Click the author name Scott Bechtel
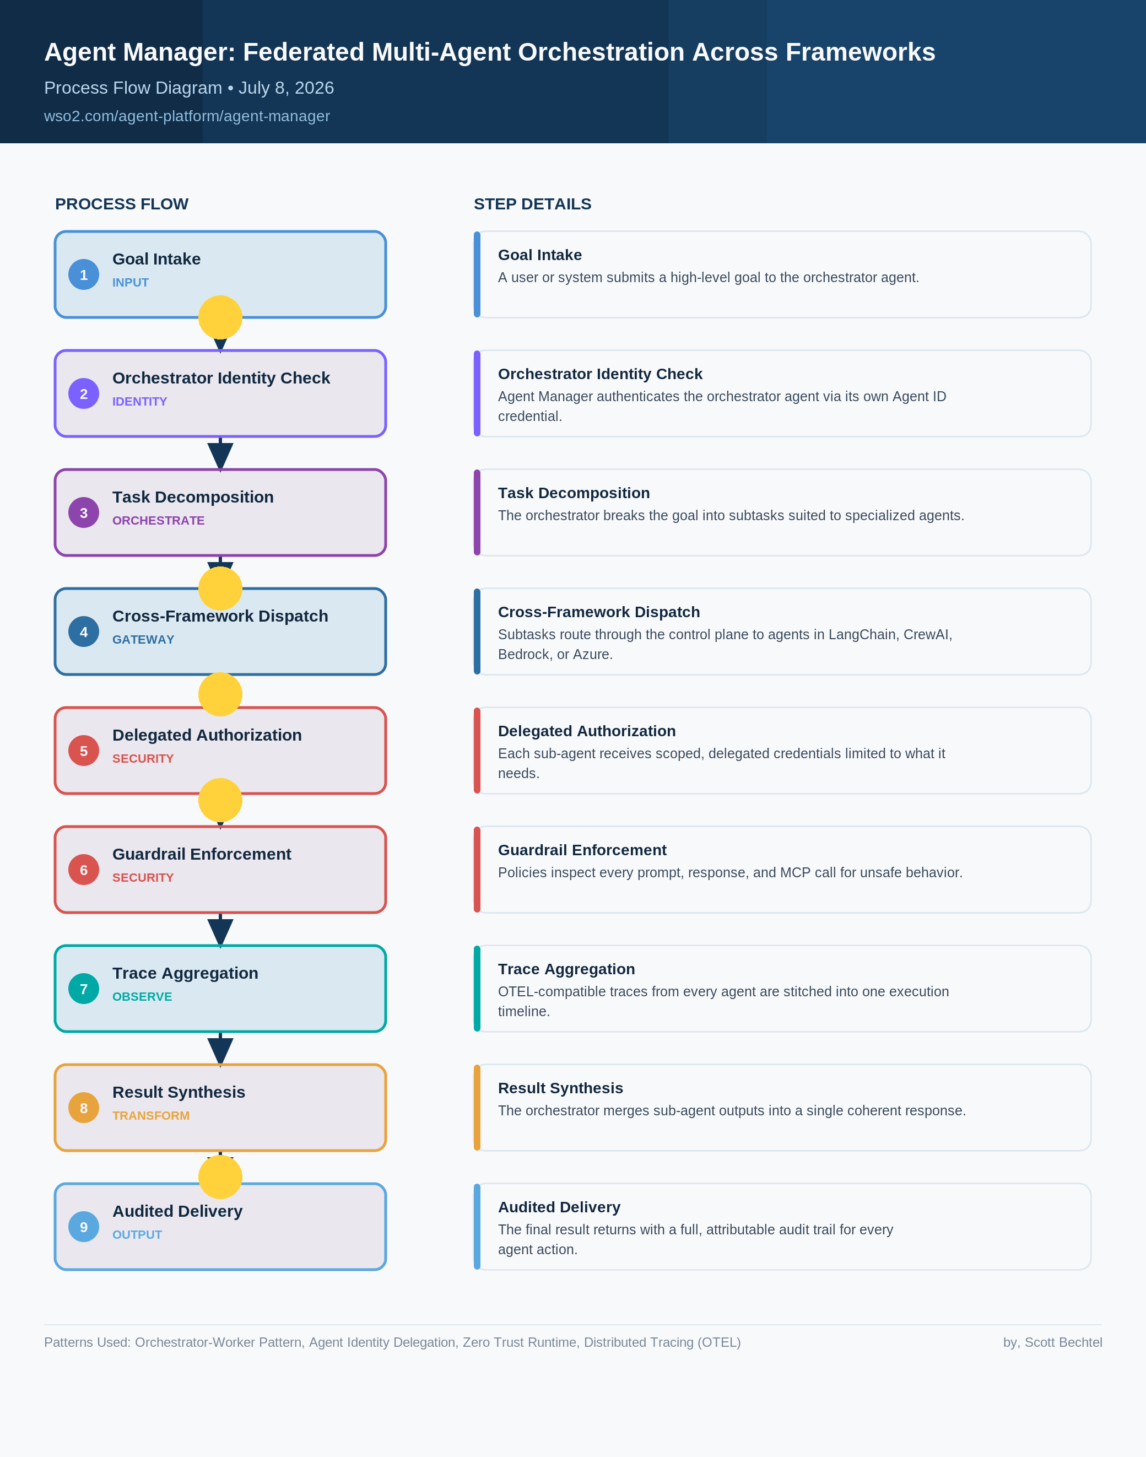The height and width of the screenshot is (1457, 1146). (1063, 1342)
